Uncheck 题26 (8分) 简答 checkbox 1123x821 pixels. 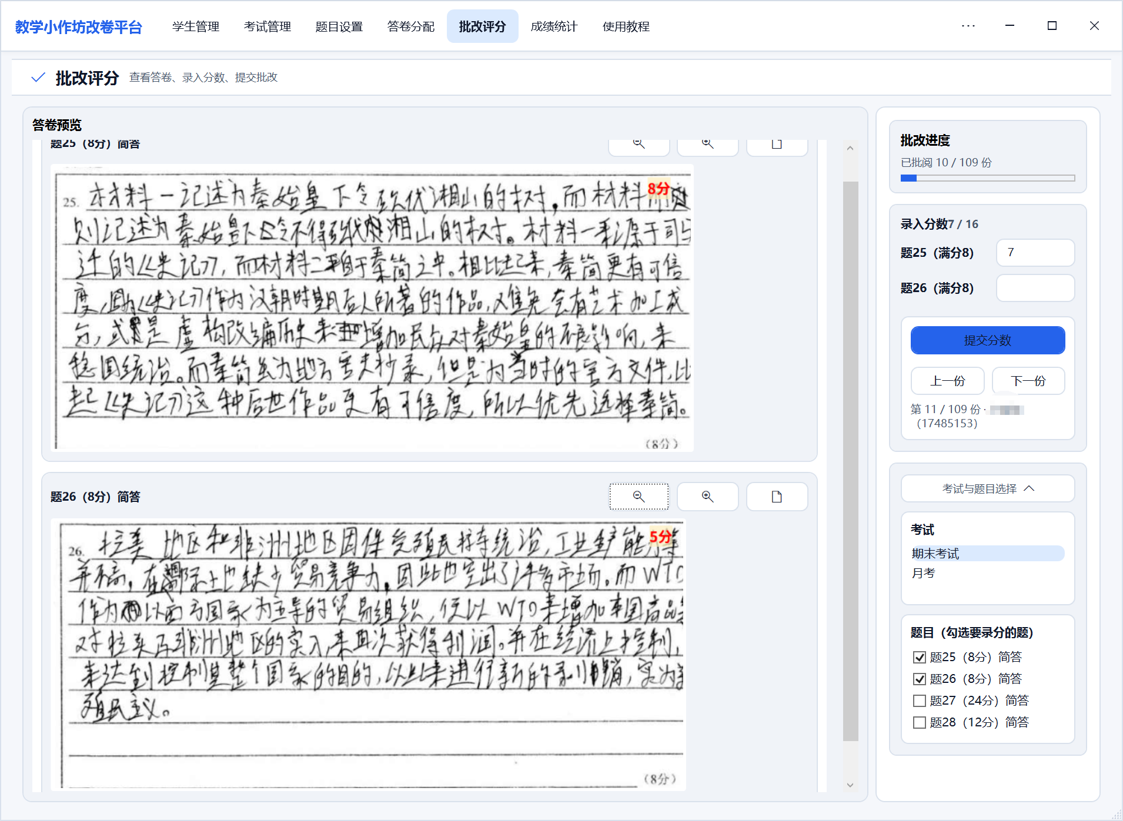pyautogui.click(x=920, y=679)
